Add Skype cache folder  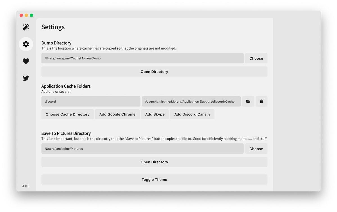coord(155,114)
